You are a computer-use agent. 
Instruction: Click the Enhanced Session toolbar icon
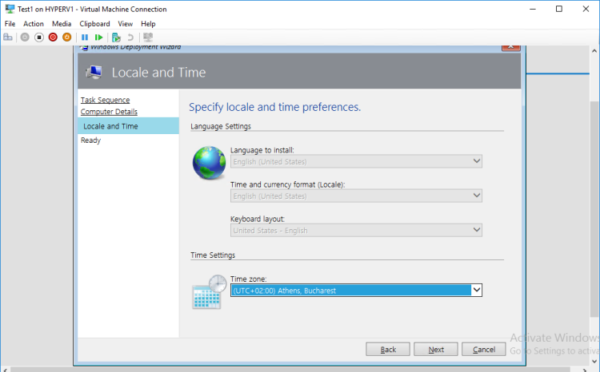pyautogui.click(x=148, y=38)
